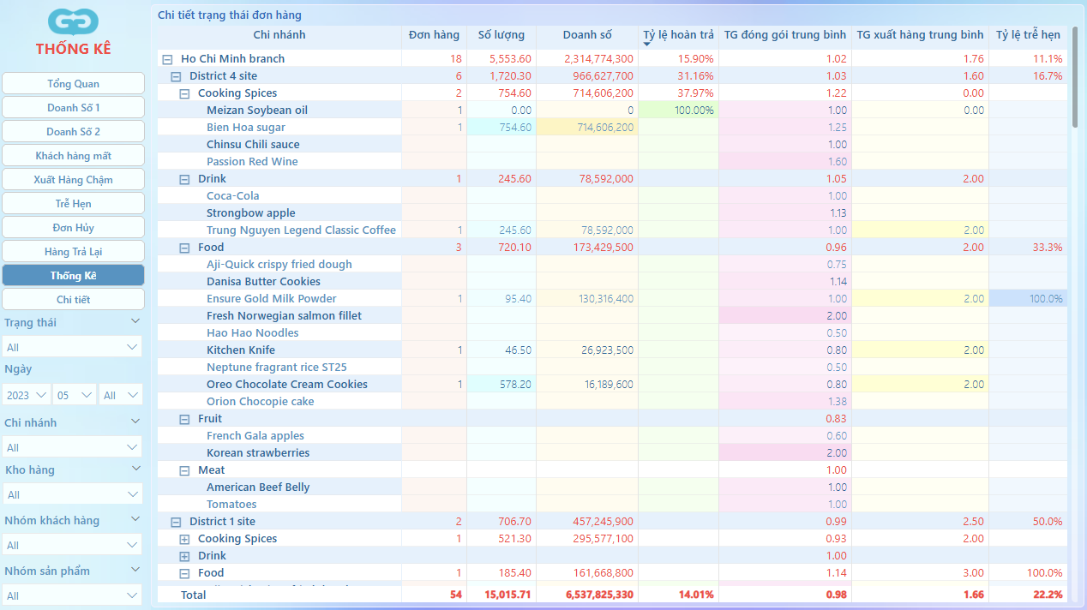The width and height of the screenshot is (1087, 610).
Task: Open the month 05 dropdown
Action: click(75, 395)
